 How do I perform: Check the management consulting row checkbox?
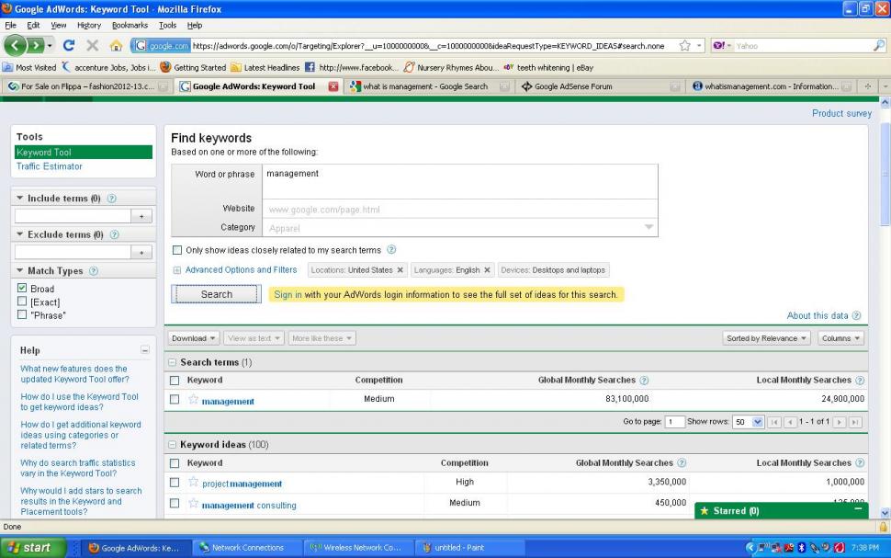[175, 504]
